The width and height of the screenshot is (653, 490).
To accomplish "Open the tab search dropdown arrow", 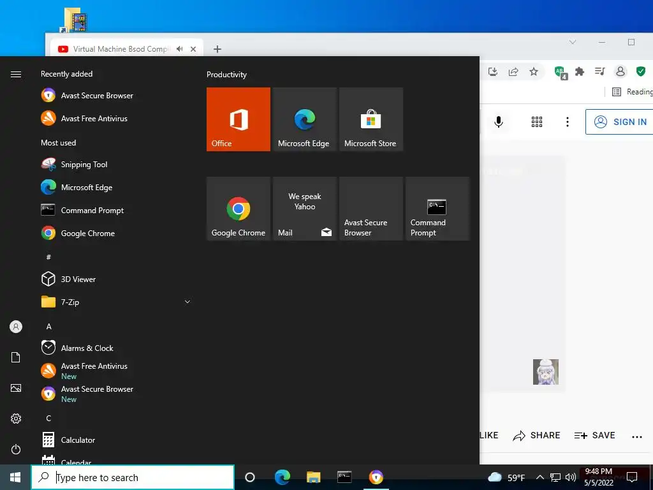I will click(x=573, y=42).
